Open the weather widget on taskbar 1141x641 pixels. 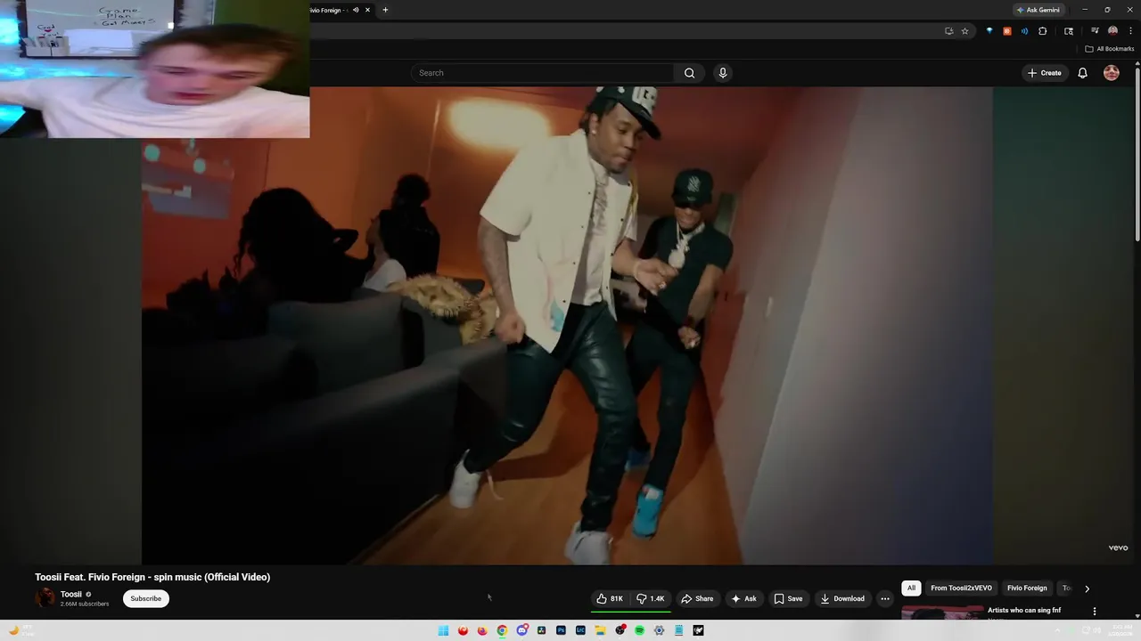click(21, 630)
